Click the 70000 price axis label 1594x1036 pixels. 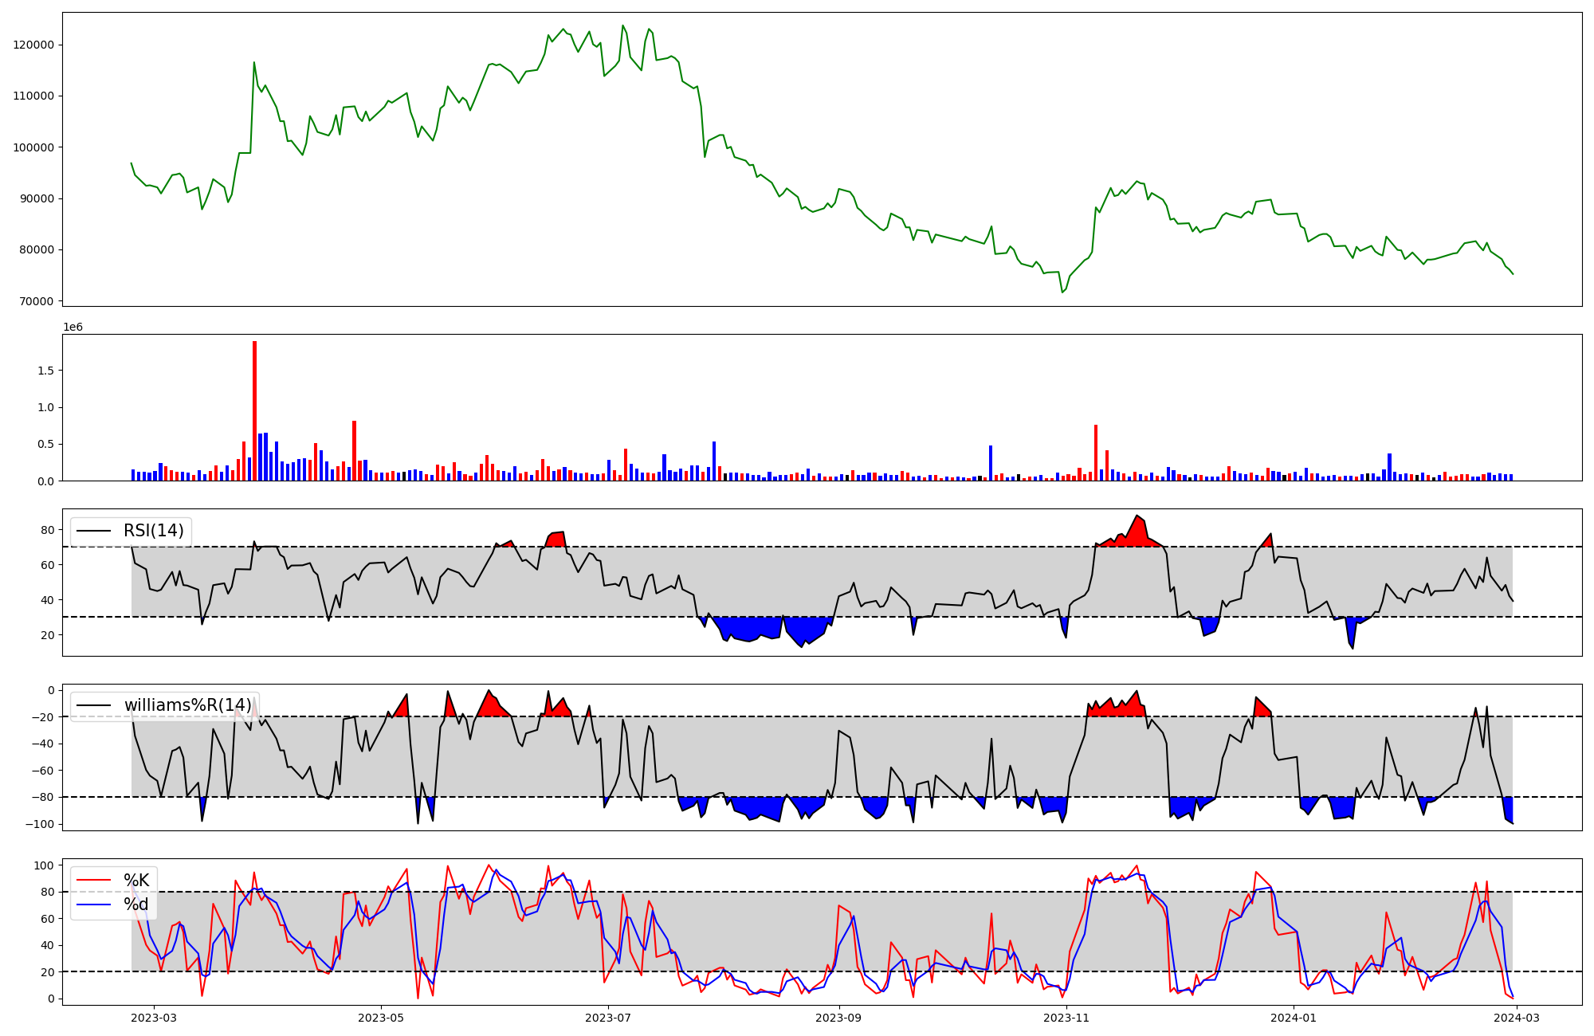(36, 301)
